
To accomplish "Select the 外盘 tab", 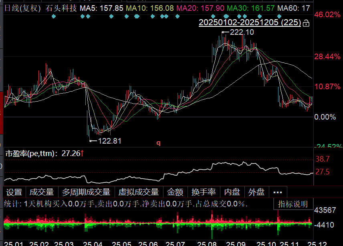I will (256, 192).
